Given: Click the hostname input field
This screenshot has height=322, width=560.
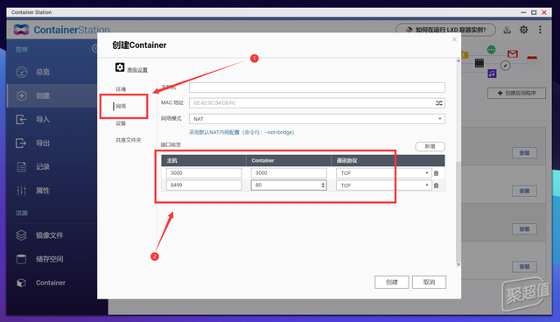Looking at the screenshot, I should point(317,87).
